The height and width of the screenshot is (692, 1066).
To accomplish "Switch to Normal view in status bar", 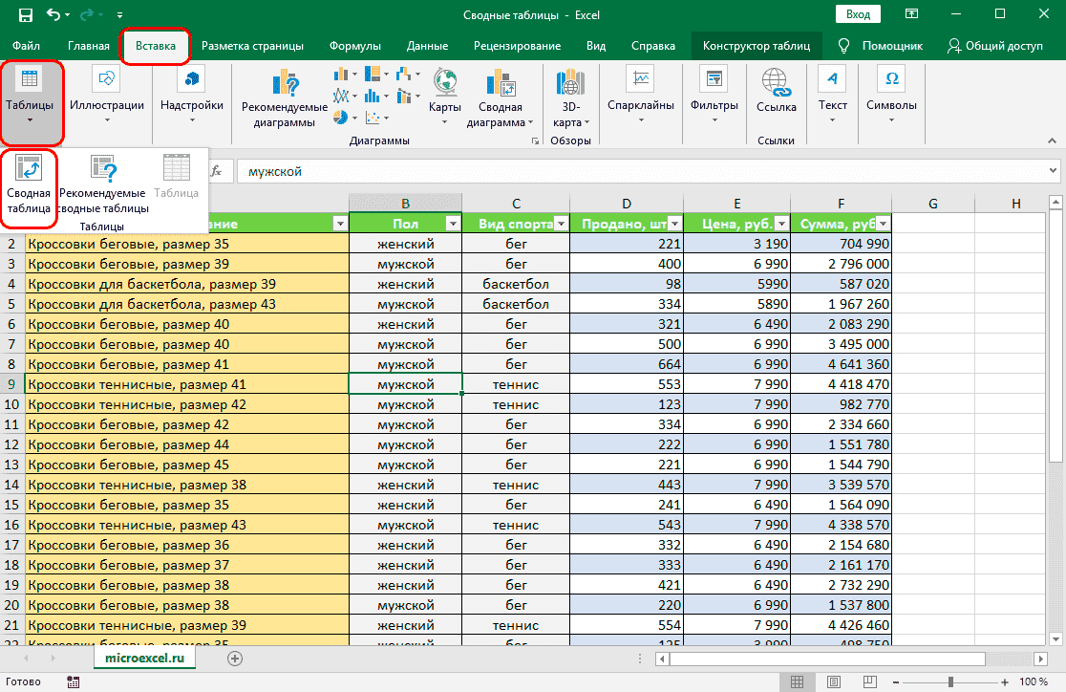I will 795,681.
